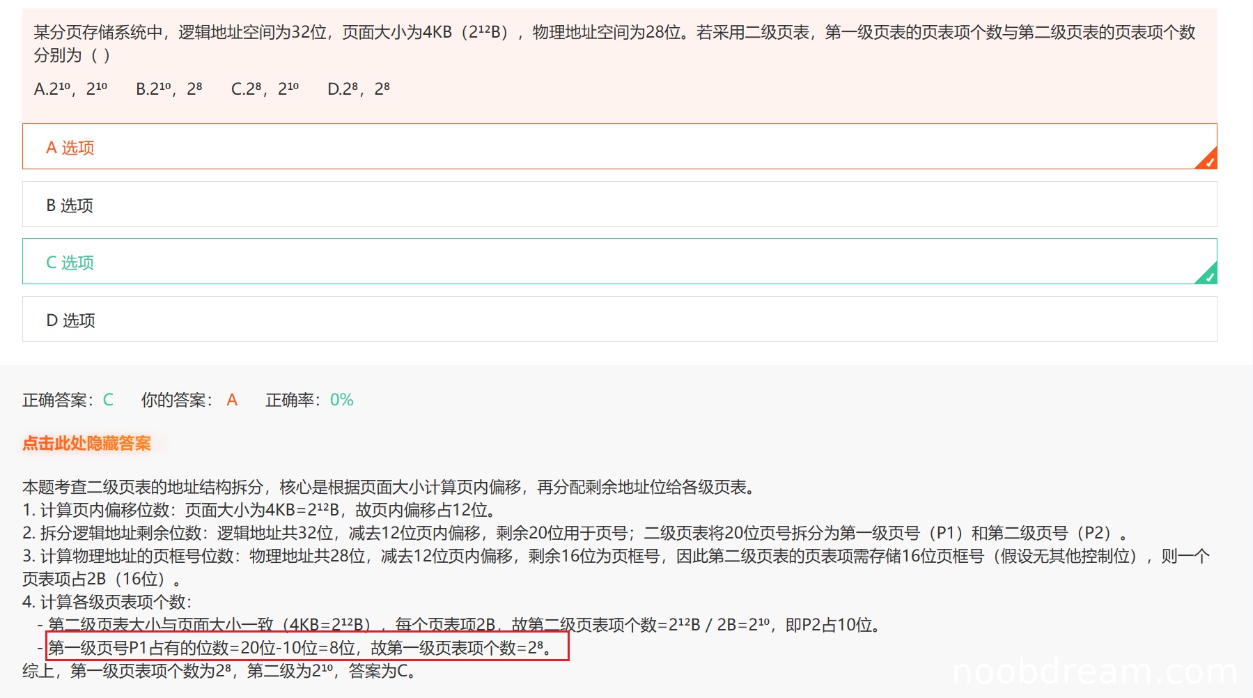Viewport: 1253px width, 698px height.
Task: Click the noobdream.com watermark
Action: (1094, 672)
